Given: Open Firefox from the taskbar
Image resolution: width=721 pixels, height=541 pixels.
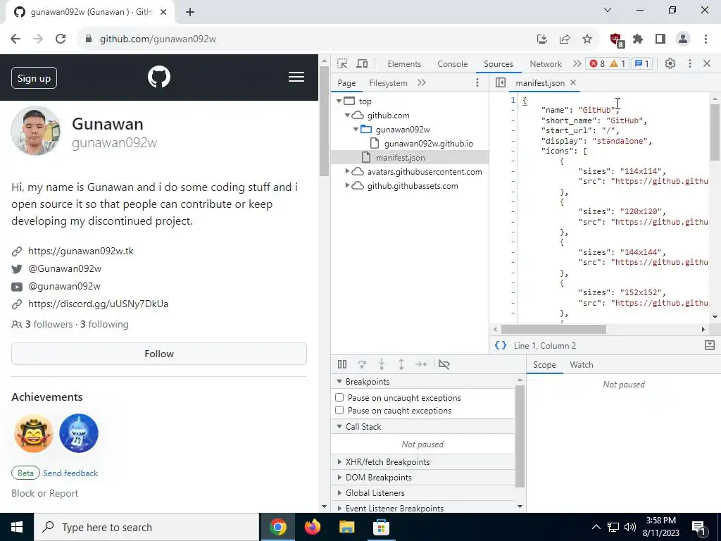Looking at the screenshot, I should tap(313, 527).
